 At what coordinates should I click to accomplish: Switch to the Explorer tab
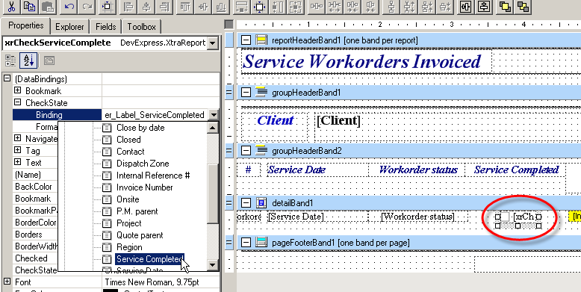[x=69, y=27]
